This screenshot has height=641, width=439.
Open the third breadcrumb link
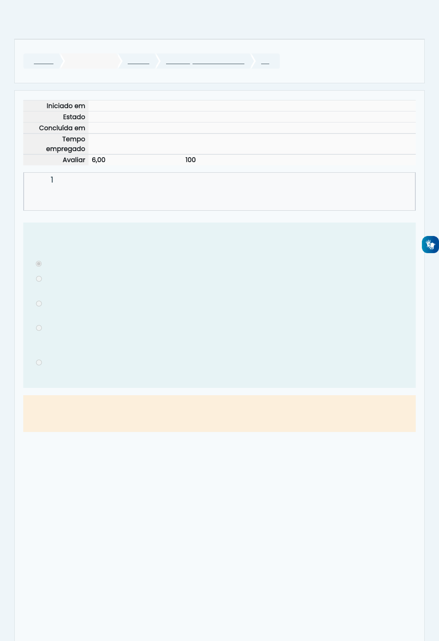138,61
